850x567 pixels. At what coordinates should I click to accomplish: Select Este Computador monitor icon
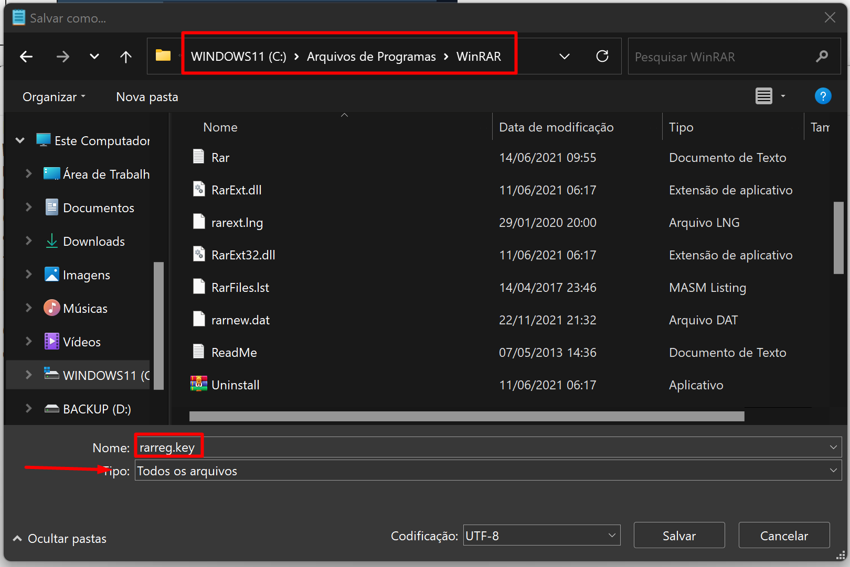(x=44, y=140)
